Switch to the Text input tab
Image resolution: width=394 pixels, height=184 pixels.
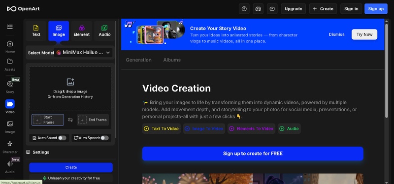click(36, 31)
